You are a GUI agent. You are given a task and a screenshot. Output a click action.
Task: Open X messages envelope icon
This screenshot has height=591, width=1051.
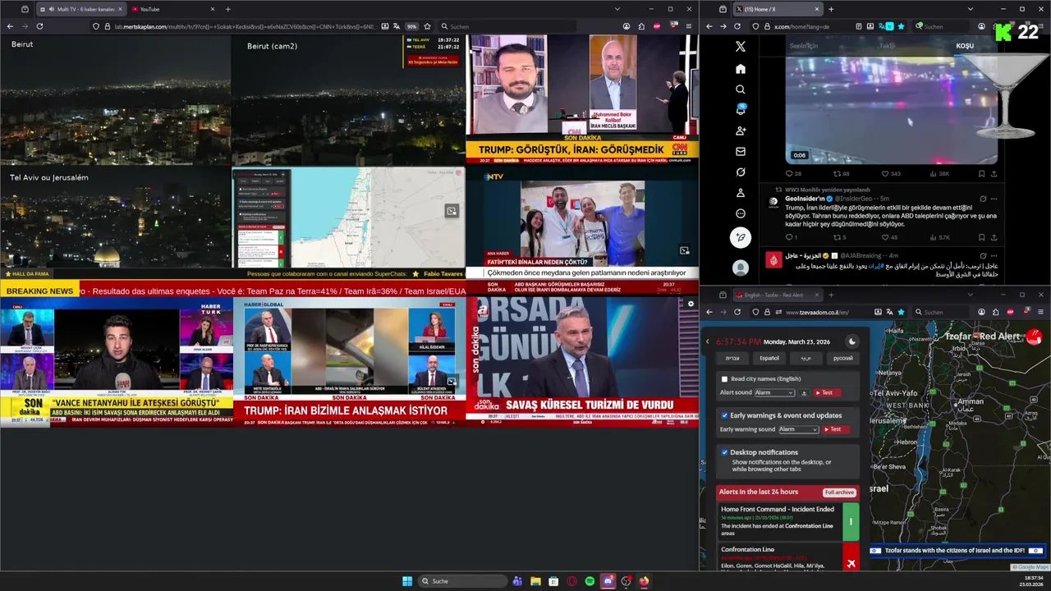pos(741,152)
